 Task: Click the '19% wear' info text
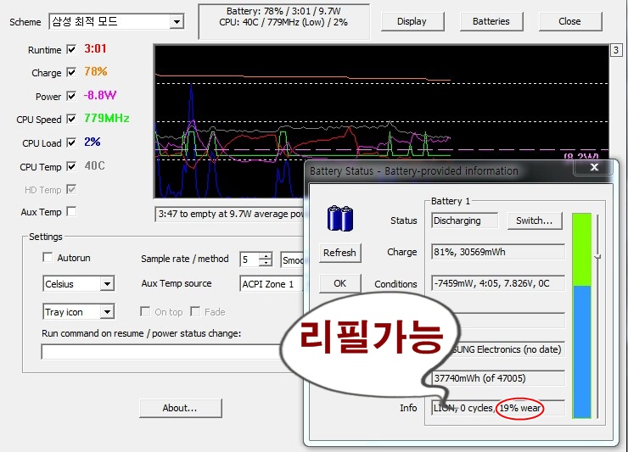520,408
